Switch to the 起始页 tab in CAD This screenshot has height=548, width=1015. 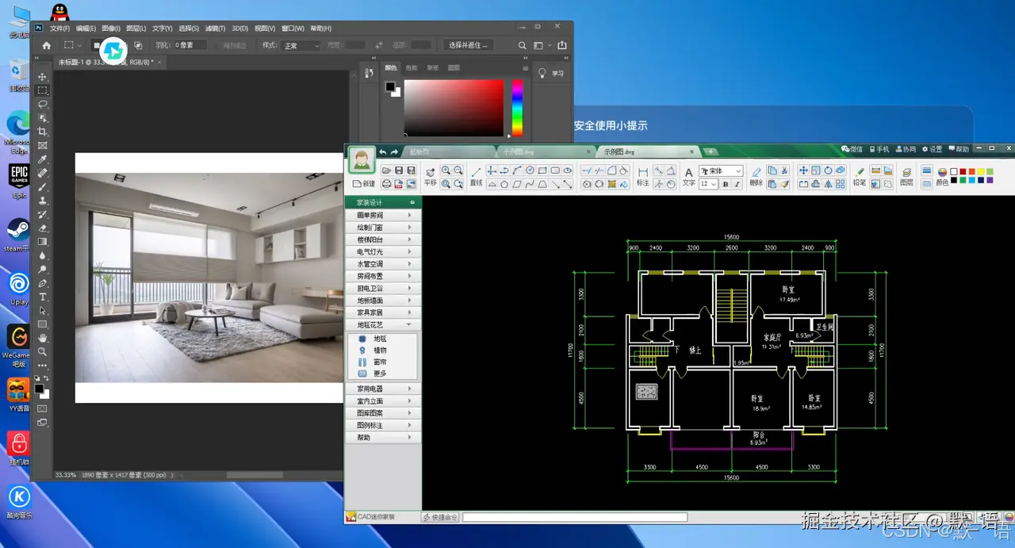(419, 152)
